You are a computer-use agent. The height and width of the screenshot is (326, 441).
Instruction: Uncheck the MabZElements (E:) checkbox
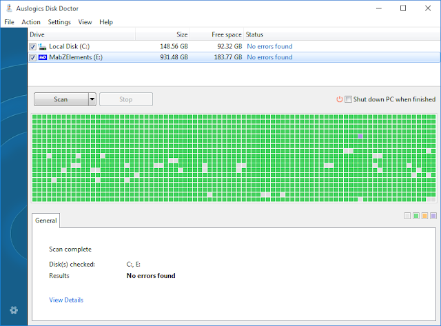(32, 57)
